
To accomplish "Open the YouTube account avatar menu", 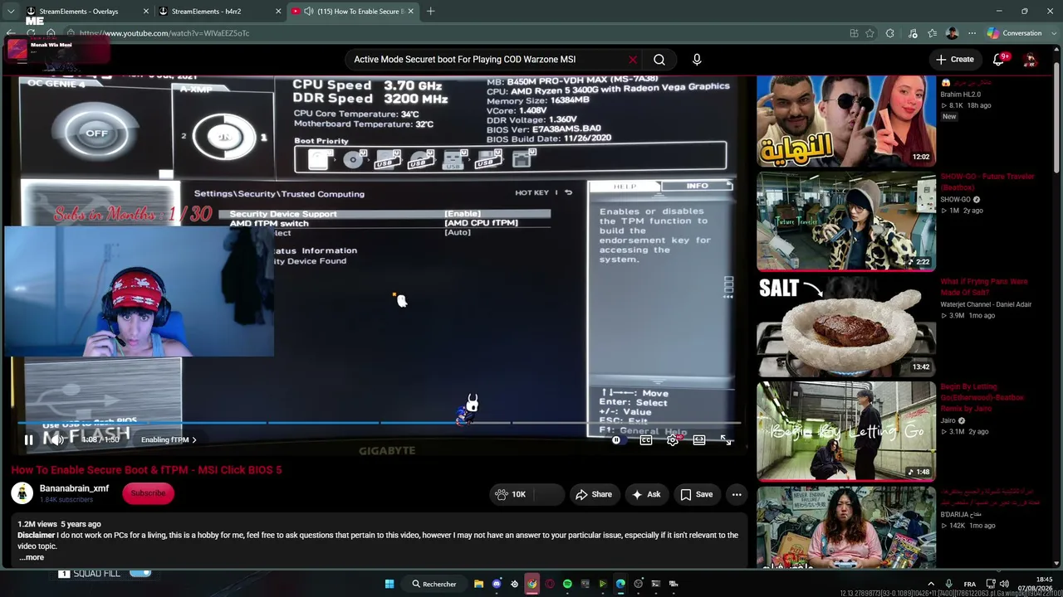I will point(1031,60).
